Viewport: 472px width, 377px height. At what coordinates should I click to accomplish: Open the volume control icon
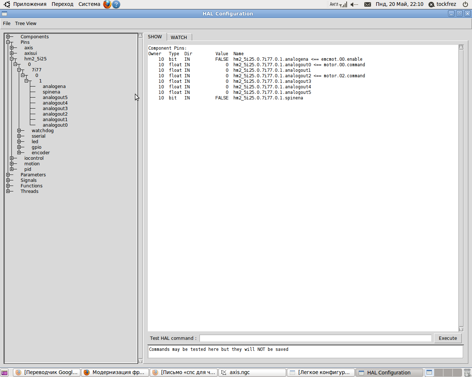click(x=354, y=4)
